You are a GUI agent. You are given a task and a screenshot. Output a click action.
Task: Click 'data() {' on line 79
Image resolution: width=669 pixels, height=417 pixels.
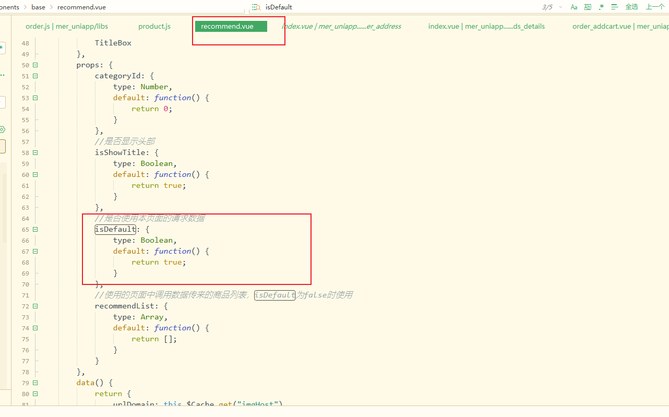pos(94,383)
